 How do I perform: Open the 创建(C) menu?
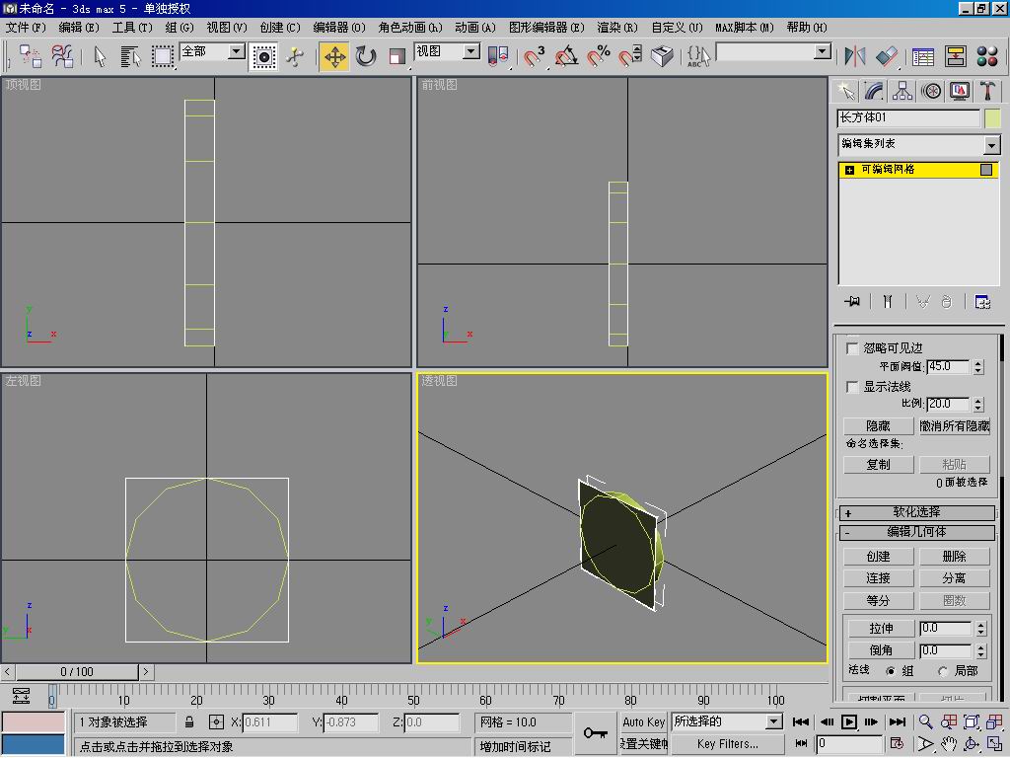point(279,28)
